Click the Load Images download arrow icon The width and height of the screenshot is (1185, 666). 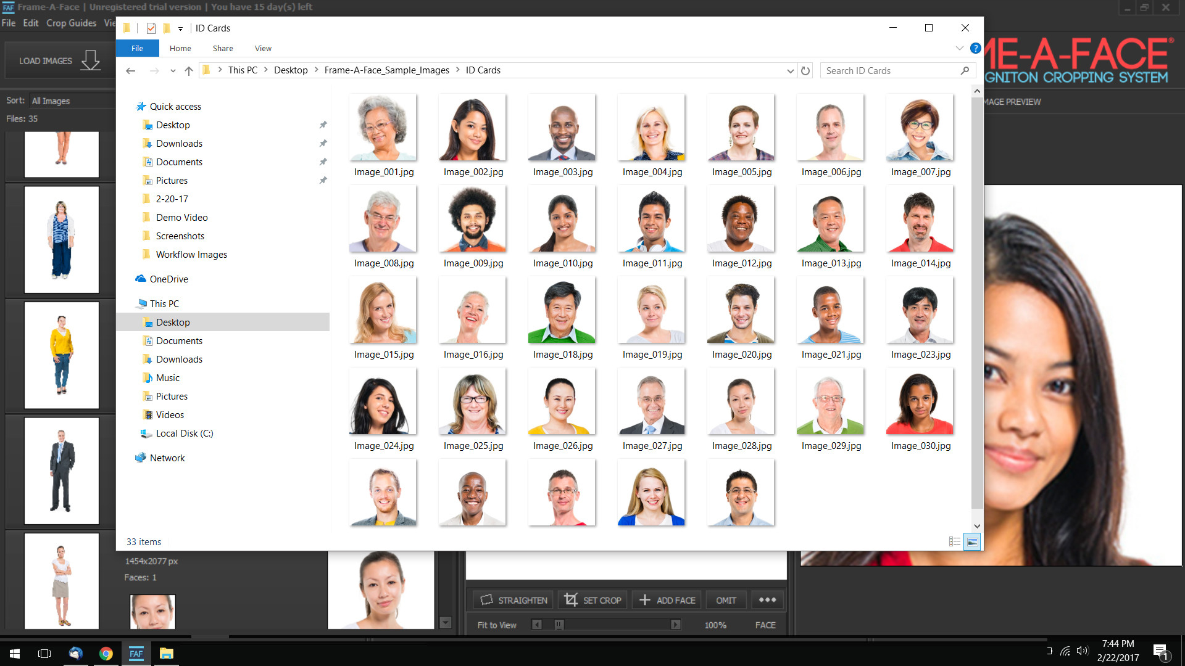(x=90, y=60)
